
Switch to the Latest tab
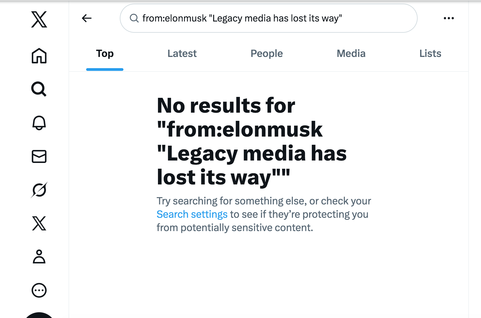(182, 54)
